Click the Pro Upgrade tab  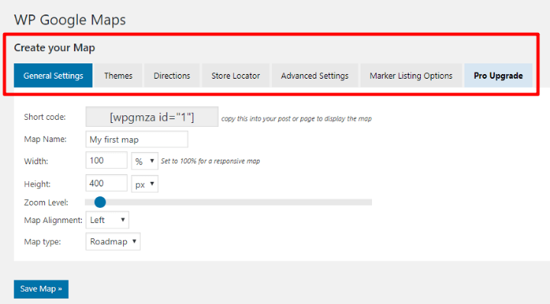pyautogui.click(x=498, y=76)
